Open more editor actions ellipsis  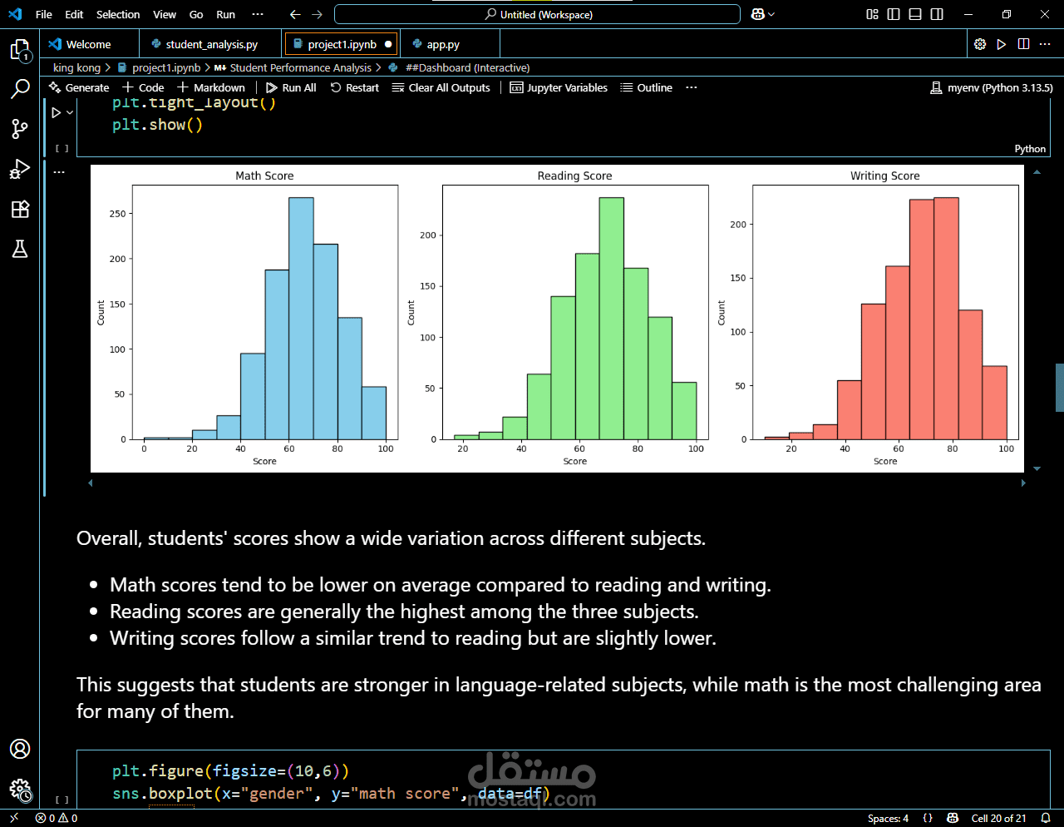pyautogui.click(x=1045, y=44)
